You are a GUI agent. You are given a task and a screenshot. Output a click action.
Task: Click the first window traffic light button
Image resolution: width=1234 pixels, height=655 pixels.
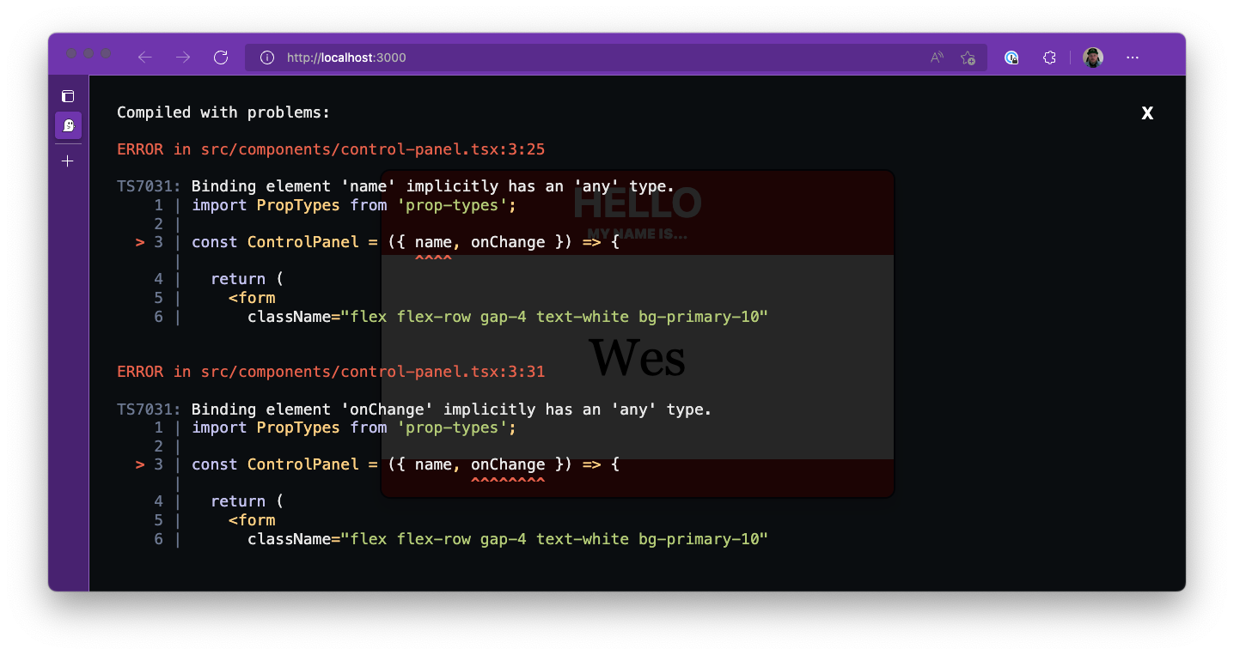(72, 53)
